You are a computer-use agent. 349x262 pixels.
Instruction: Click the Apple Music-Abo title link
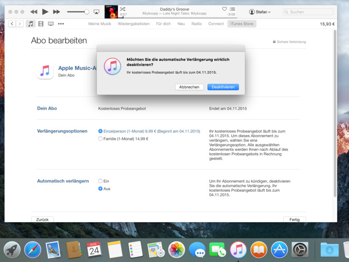click(x=78, y=68)
